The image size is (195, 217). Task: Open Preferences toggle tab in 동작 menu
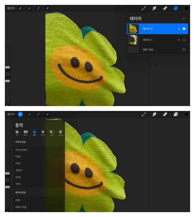pyautogui.click(x=52, y=133)
